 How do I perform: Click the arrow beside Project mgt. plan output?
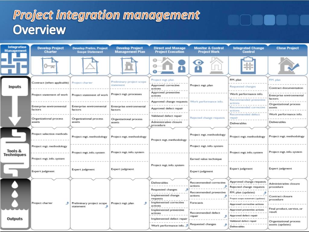(x=145, y=203)
